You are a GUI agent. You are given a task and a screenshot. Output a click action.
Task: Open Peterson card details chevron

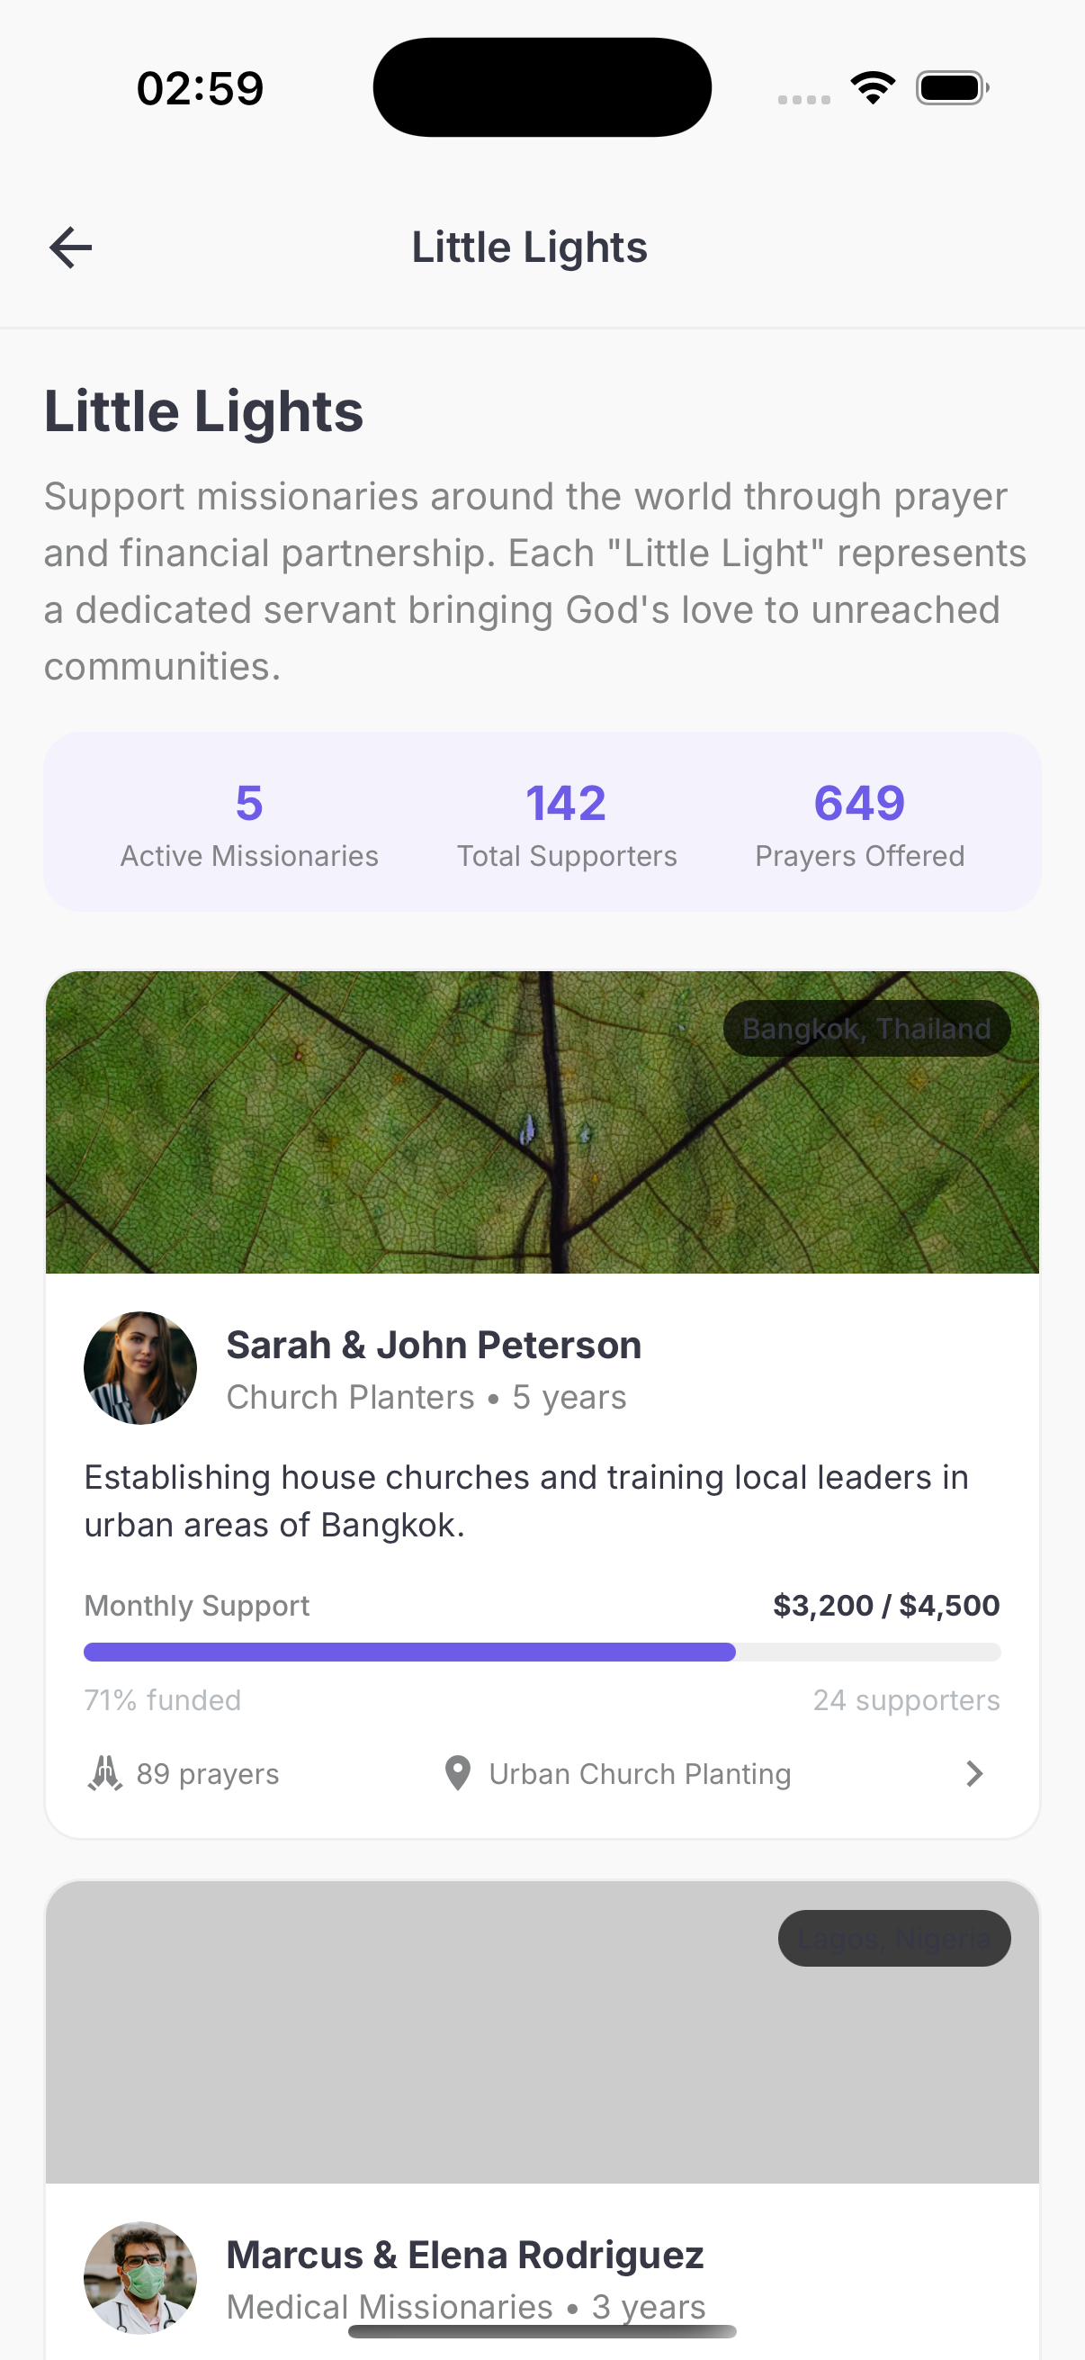(974, 1774)
